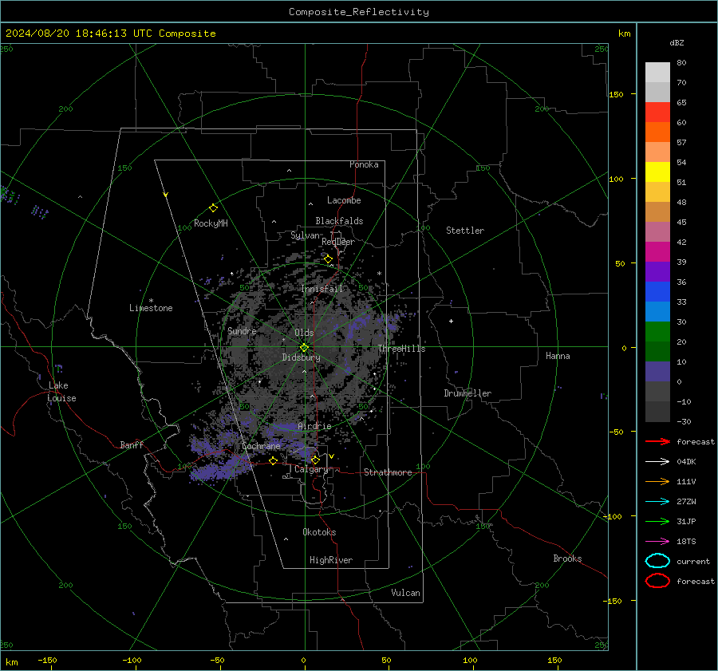
Task: Pick the 57-60 dBZ orange swatch
Action: (x=657, y=132)
